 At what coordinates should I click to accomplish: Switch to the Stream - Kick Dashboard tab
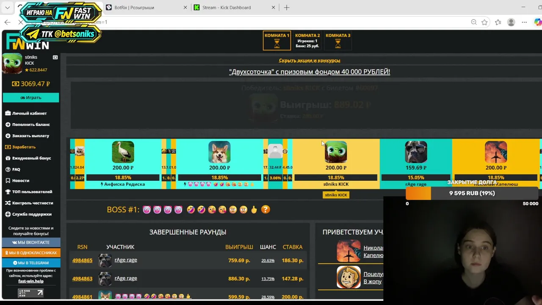(235, 7)
